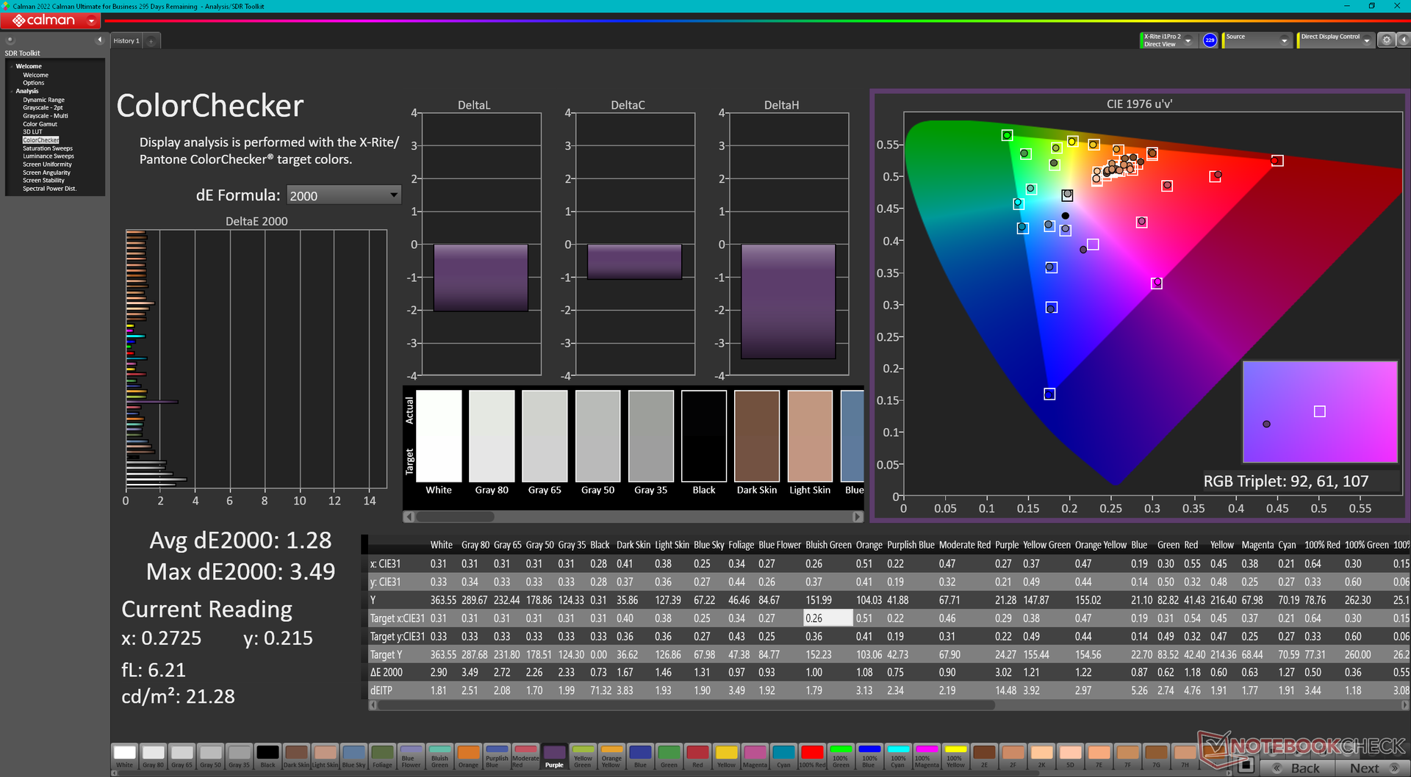Collapse the SDR Toolkit sidebar arrow
The image size is (1411, 777).
point(99,40)
